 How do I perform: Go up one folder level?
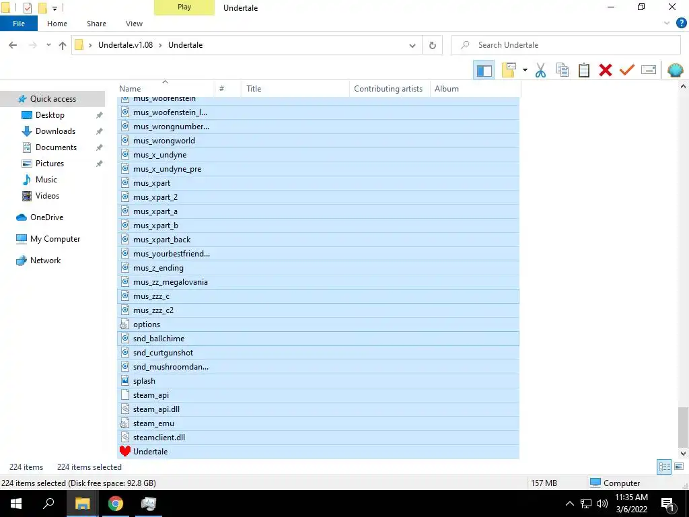pos(63,45)
